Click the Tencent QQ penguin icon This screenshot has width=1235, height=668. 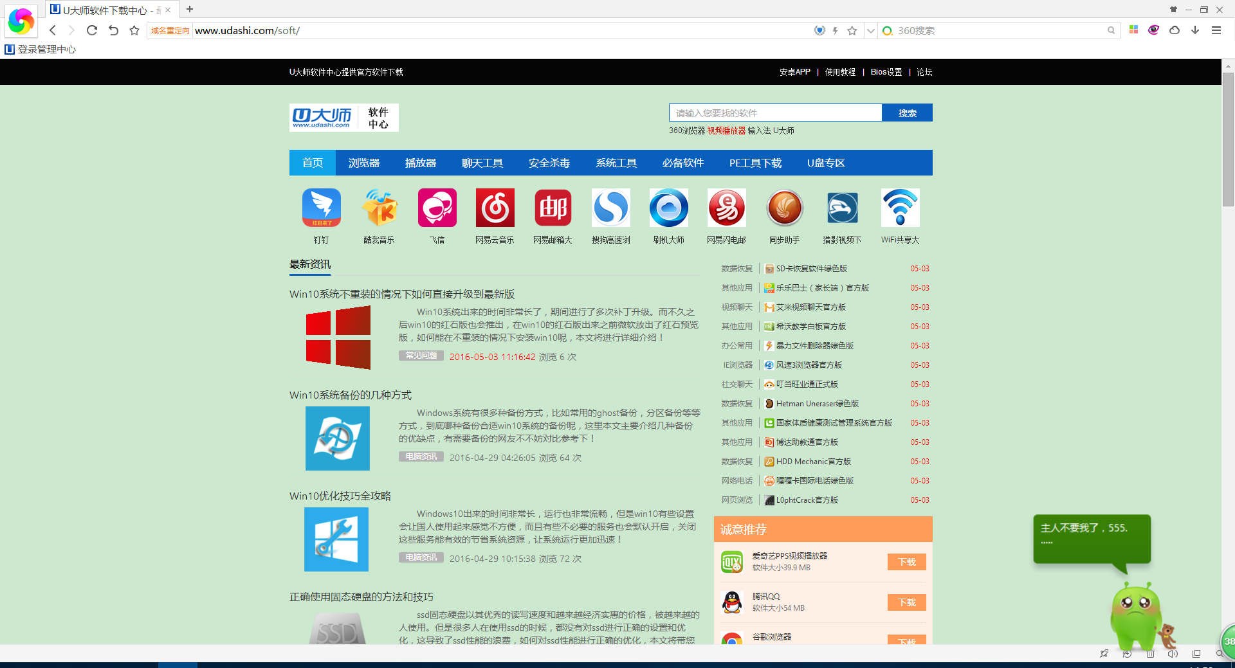(732, 602)
